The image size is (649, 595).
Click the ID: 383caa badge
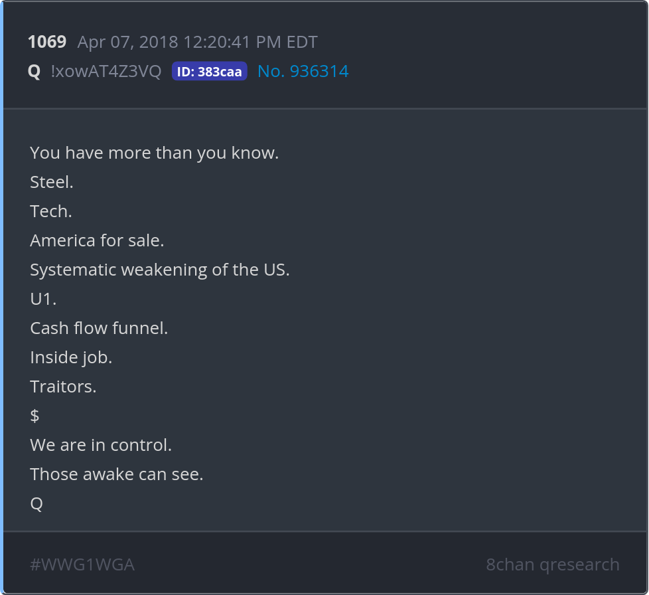(x=209, y=72)
